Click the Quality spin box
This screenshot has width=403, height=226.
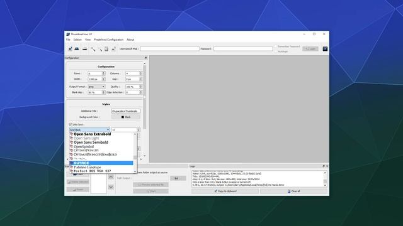coord(133,87)
